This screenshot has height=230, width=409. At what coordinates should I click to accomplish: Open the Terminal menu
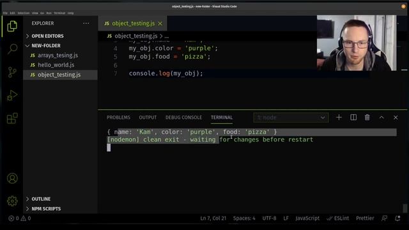[x=59, y=13]
